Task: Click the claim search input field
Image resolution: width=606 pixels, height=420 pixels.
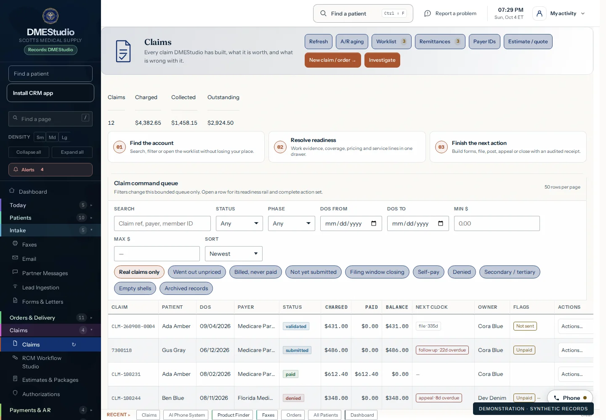Action: coord(162,223)
